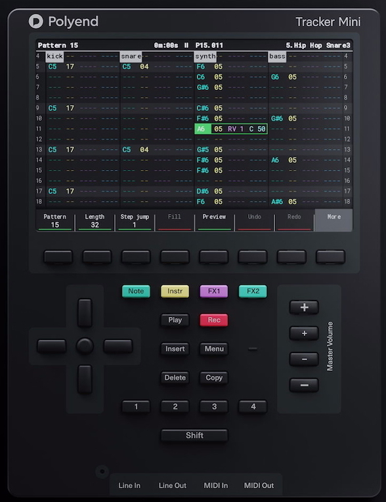Start playback with the Play button

click(x=175, y=320)
